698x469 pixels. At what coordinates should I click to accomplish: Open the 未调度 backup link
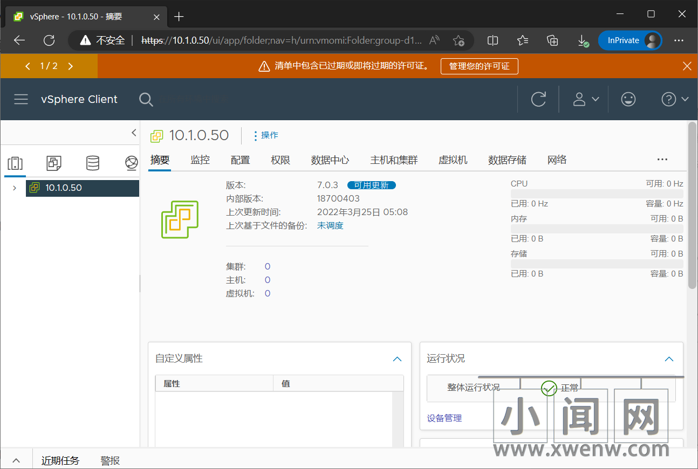(x=330, y=226)
